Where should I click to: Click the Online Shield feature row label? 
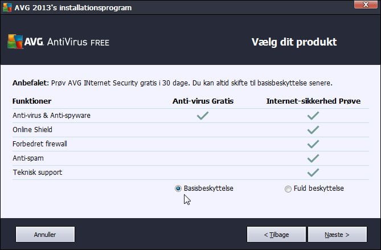pyautogui.click(x=32, y=129)
